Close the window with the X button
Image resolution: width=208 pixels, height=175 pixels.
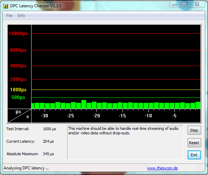(x=197, y=5)
